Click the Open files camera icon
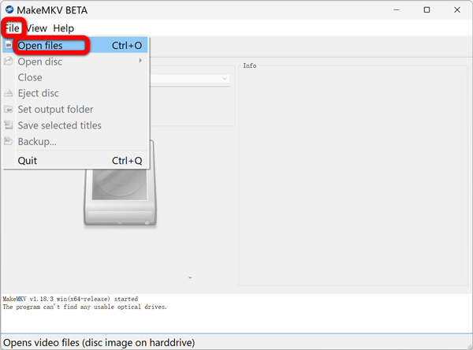This screenshot has height=350, width=473. [x=9, y=45]
